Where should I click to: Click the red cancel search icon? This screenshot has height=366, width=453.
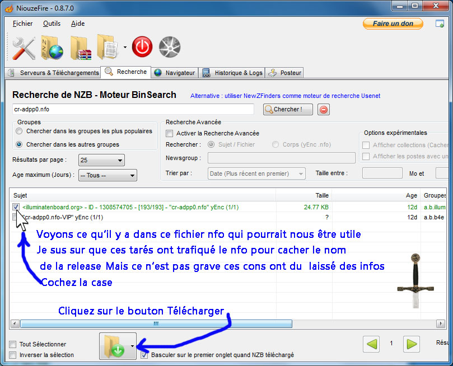(324, 110)
